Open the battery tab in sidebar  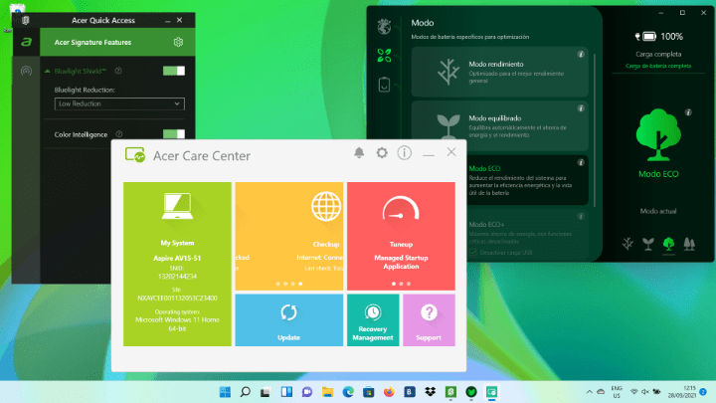[384, 85]
